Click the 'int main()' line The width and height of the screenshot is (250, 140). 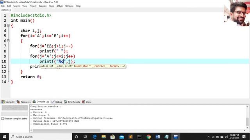click(23, 21)
